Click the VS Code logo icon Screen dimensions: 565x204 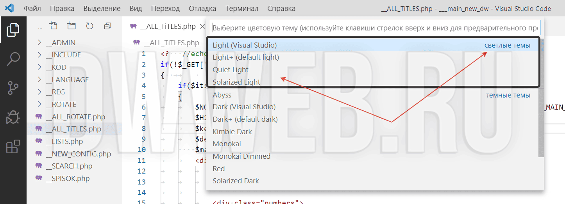point(9,8)
